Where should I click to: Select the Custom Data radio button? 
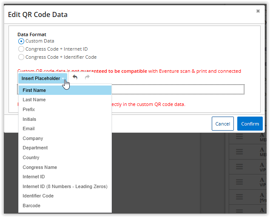(x=21, y=41)
